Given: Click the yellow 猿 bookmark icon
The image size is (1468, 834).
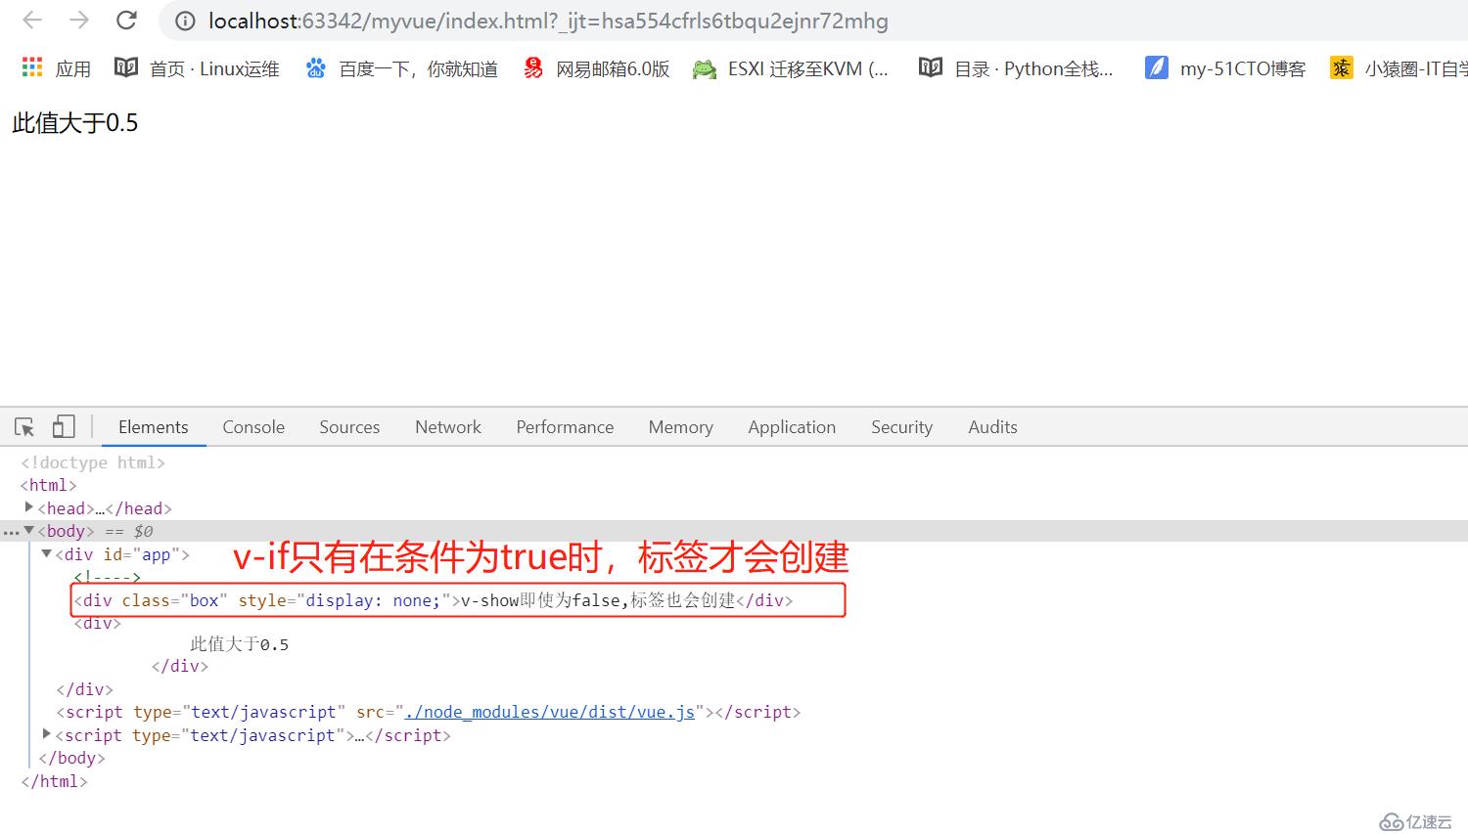Looking at the screenshot, I should 1341,67.
